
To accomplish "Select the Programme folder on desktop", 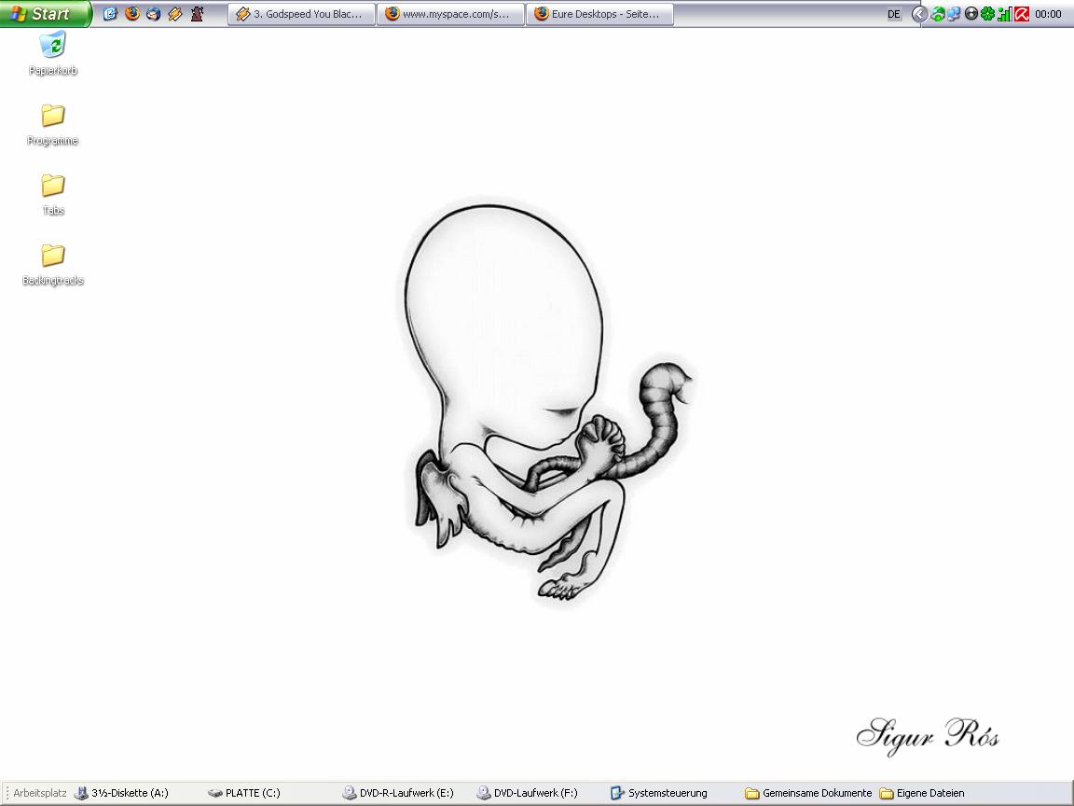I will 53,124.
